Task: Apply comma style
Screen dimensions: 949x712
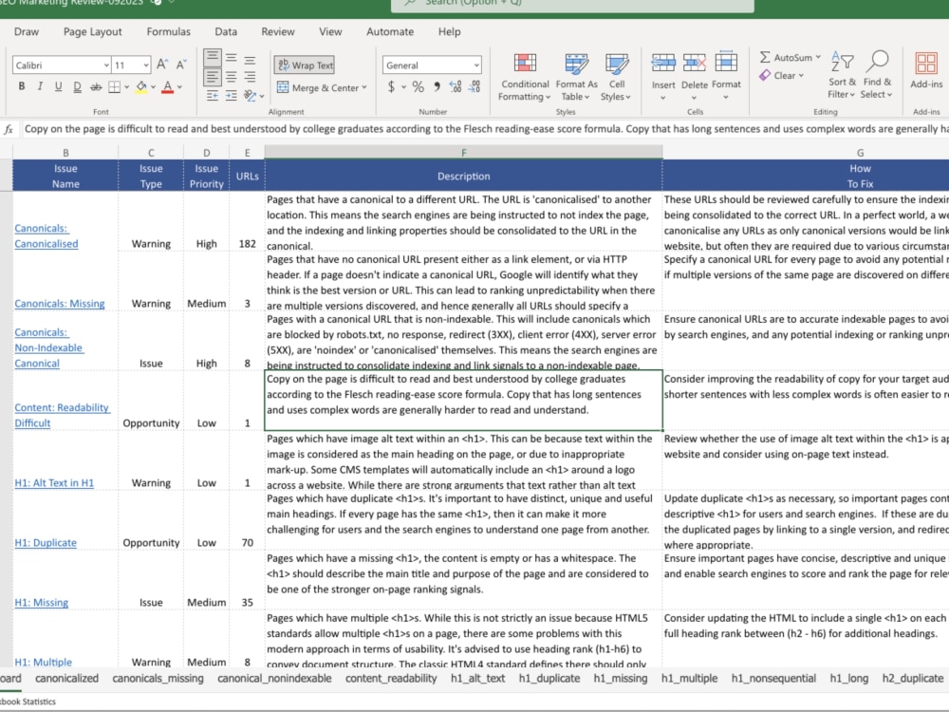Action: (437, 86)
